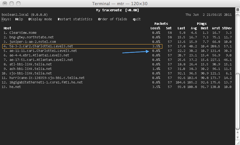Click the scrollbar down arrow
240x145 pixels.
click(x=237, y=137)
